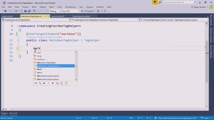The image size is (214, 120).
Task: Open the Build menu
Action: (x=34, y=7)
